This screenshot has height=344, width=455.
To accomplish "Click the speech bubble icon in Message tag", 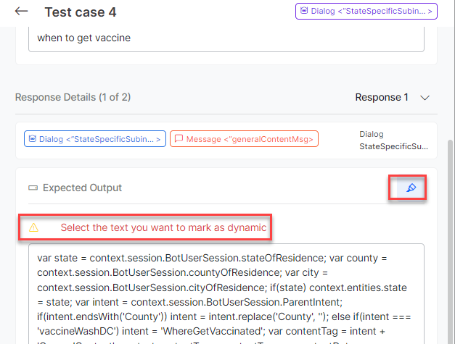I will [179, 138].
